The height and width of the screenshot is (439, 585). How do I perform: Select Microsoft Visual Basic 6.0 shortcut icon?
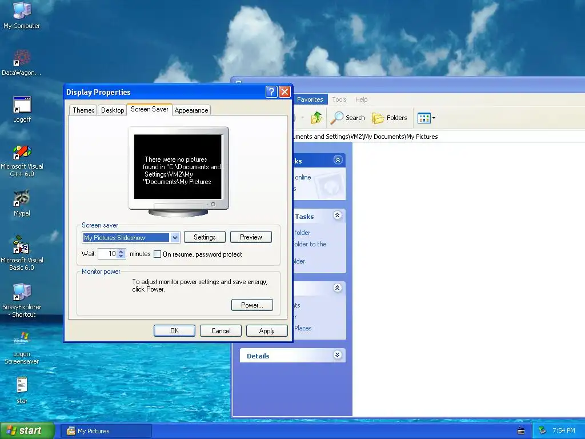(x=22, y=253)
